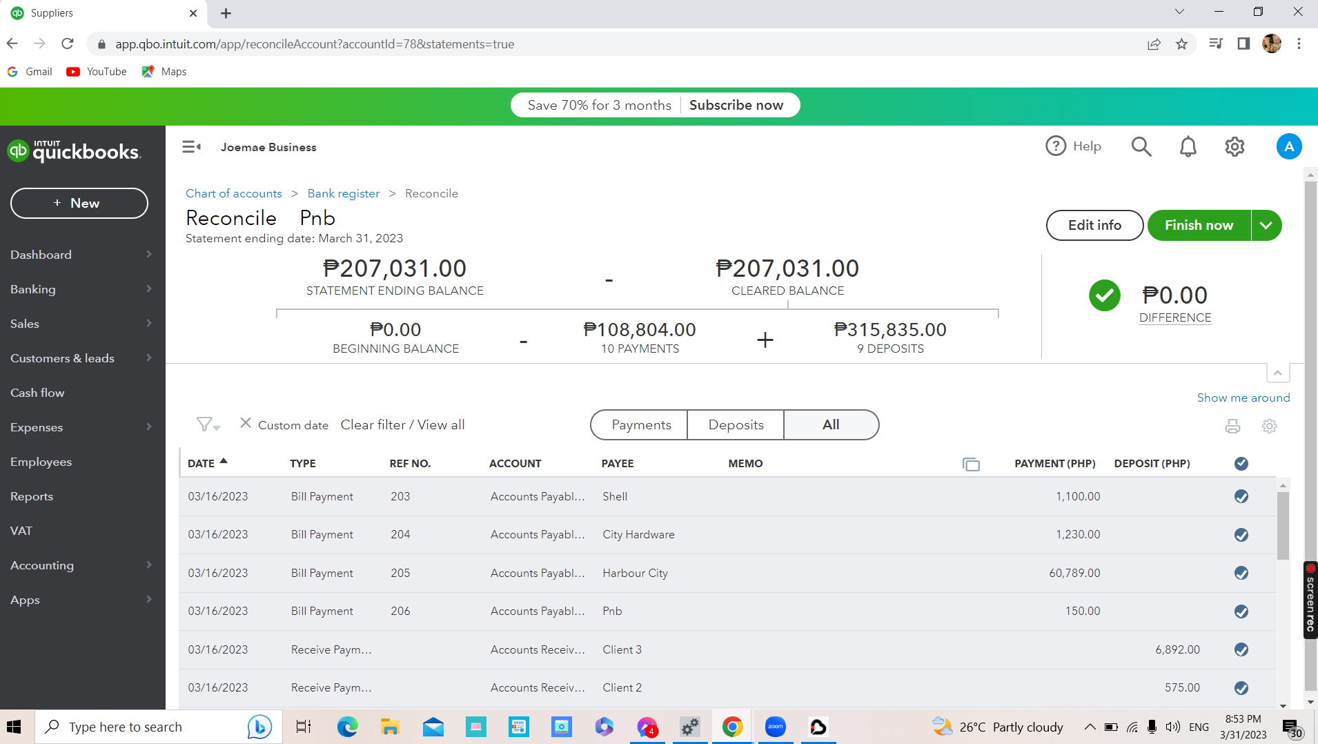Toggle the select-all checkmark in header
The width and height of the screenshot is (1318, 744).
1241,464
